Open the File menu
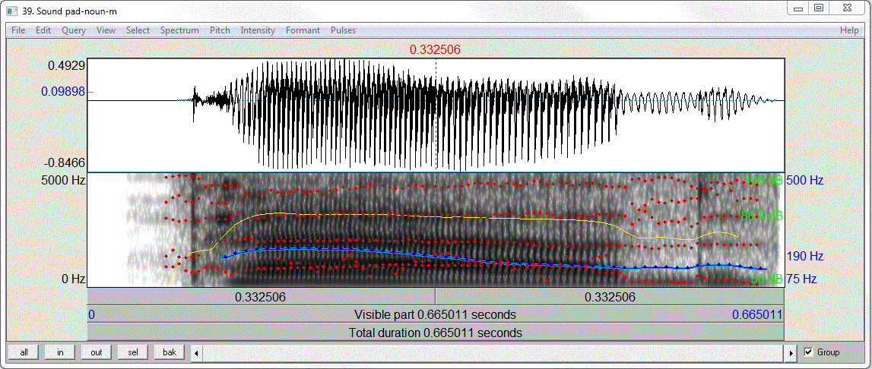 [17, 30]
